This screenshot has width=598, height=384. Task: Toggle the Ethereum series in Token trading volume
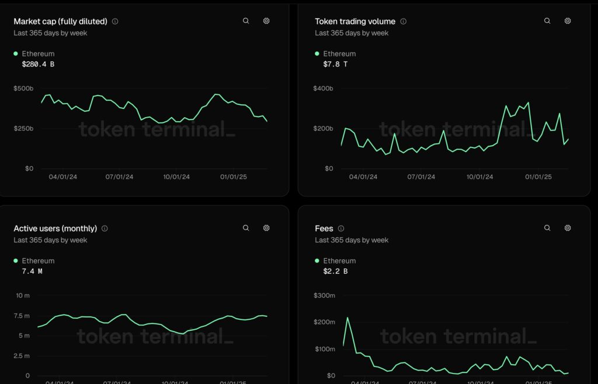click(x=317, y=53)
